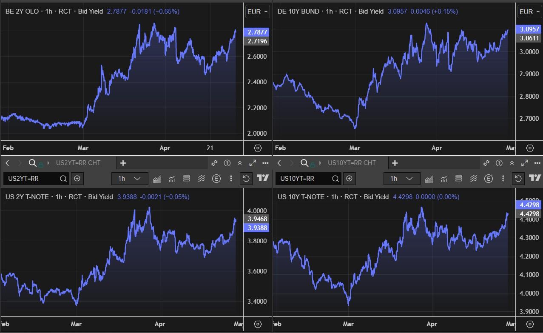Click the events (E) icon in US2YT toolbar
The image size is (543, 333).
[216, 179]
